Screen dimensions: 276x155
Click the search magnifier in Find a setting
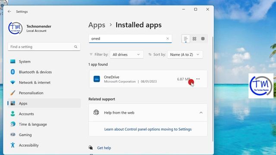76,47
